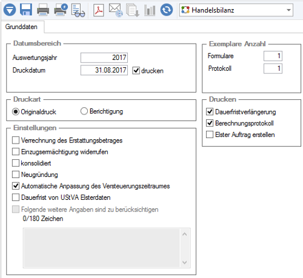Click the Protokoll count field

273,68
